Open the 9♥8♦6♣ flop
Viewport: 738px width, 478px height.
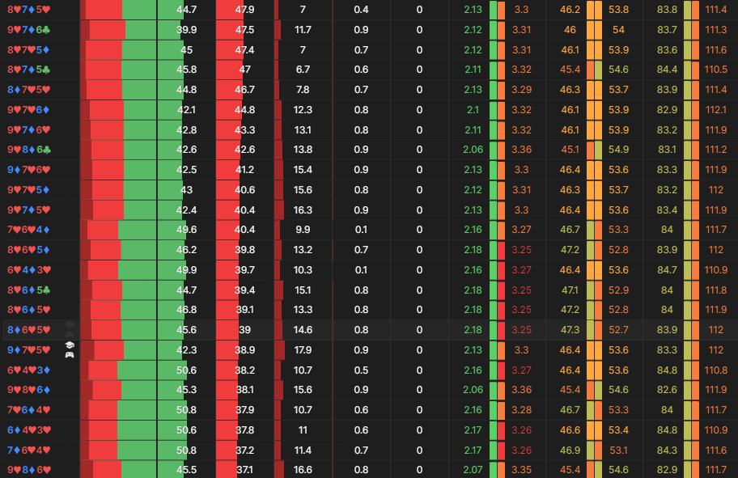click(x=29, y=150)
